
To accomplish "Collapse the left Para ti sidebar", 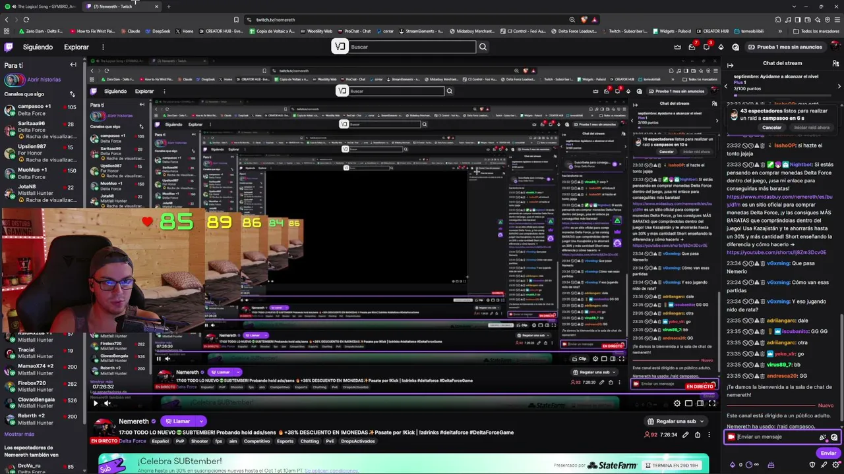I will coord(73,65).
